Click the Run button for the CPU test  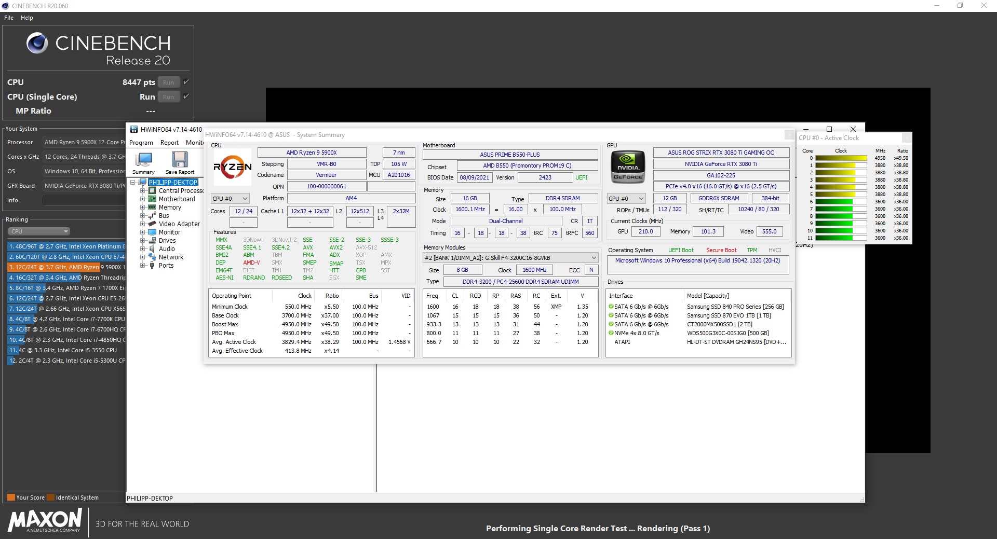click(x=169, y=82)
